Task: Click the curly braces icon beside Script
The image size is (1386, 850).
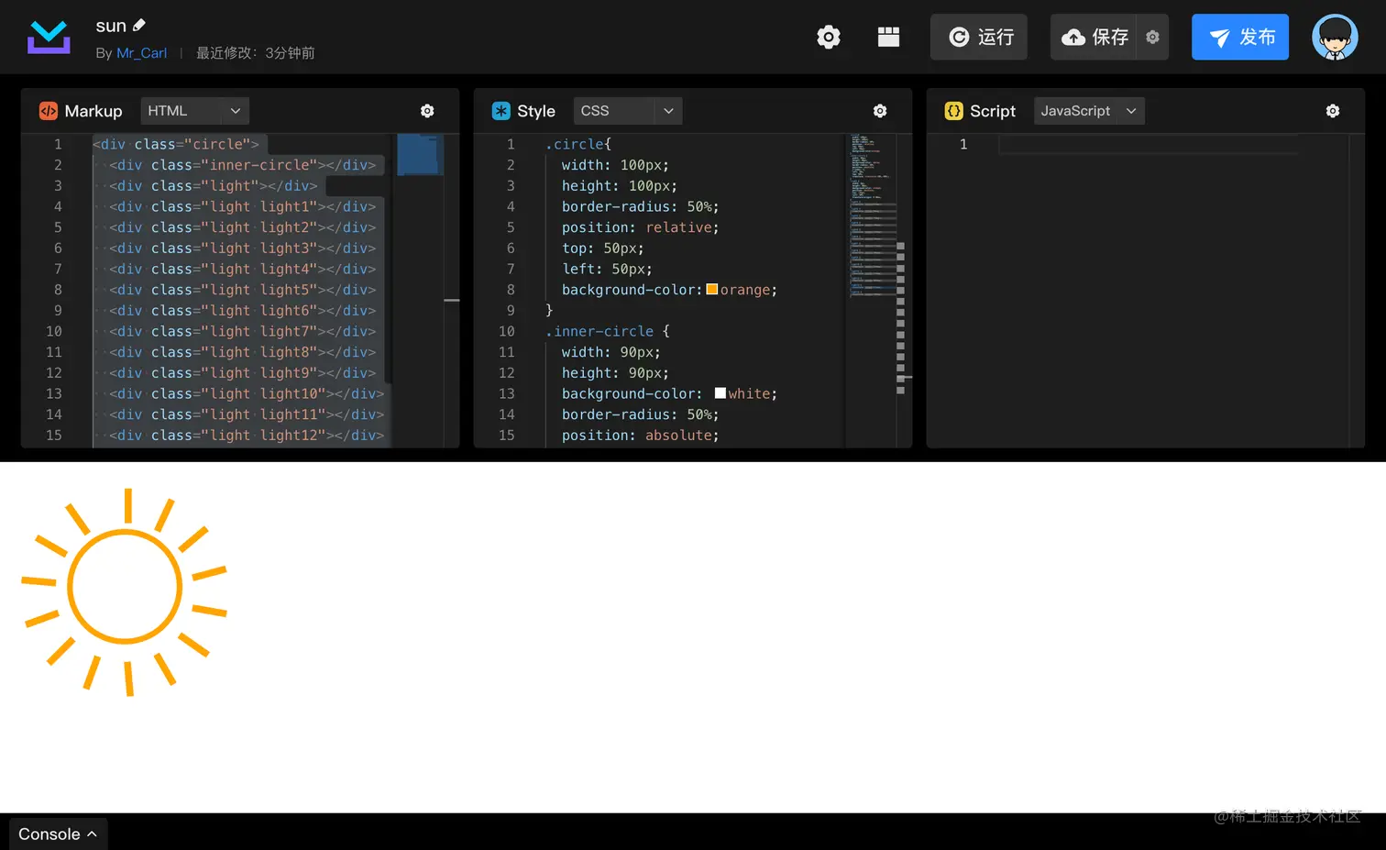Action: [953, 110]
